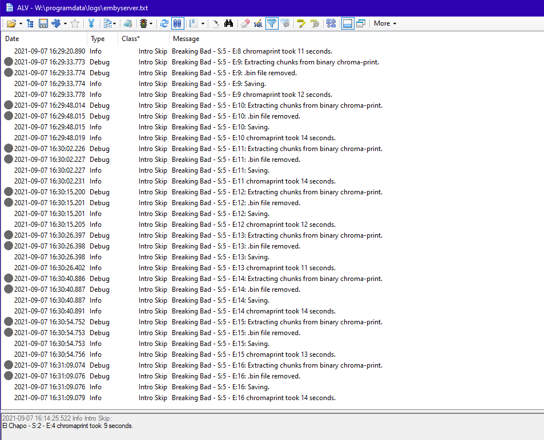
Task: Select the 'E:11 chromaprint took 14 seconds' row
Action: (272, 181)
